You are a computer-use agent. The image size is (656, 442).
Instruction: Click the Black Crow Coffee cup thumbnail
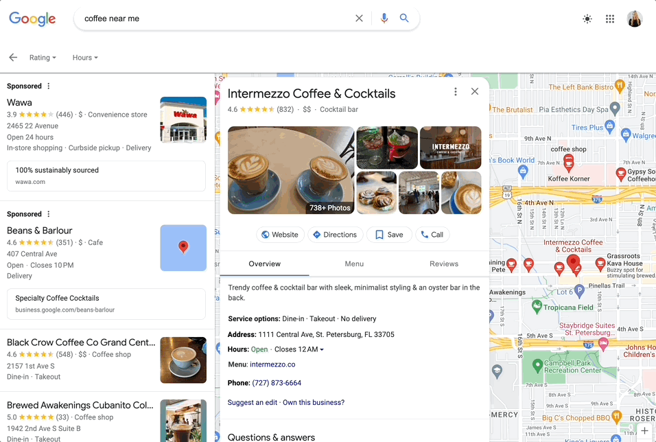click(x=183, y=360)
